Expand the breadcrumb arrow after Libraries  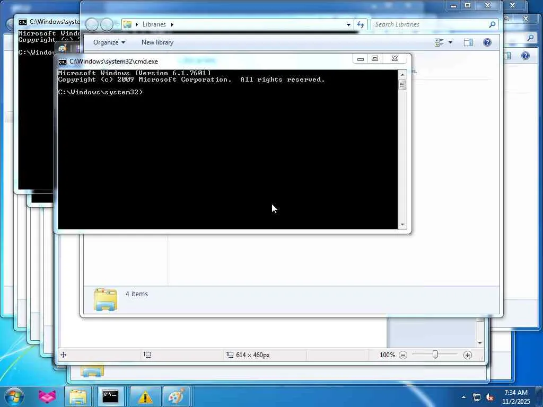click(172, 24)
